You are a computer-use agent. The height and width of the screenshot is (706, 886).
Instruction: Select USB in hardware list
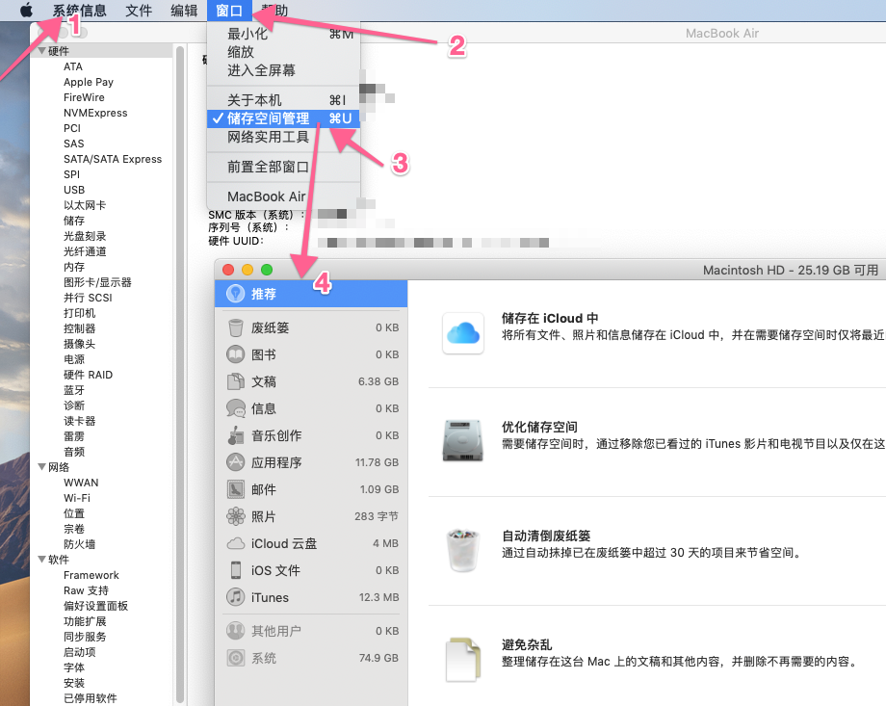(x=74, y=190)
